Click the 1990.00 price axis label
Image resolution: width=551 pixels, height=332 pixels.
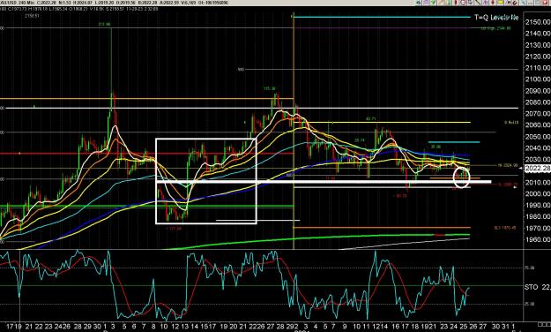pos(538,205)
